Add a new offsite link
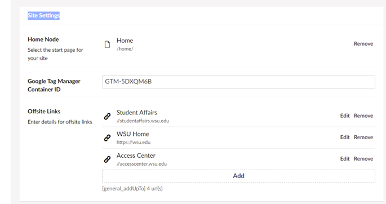 tap(238, 176)
